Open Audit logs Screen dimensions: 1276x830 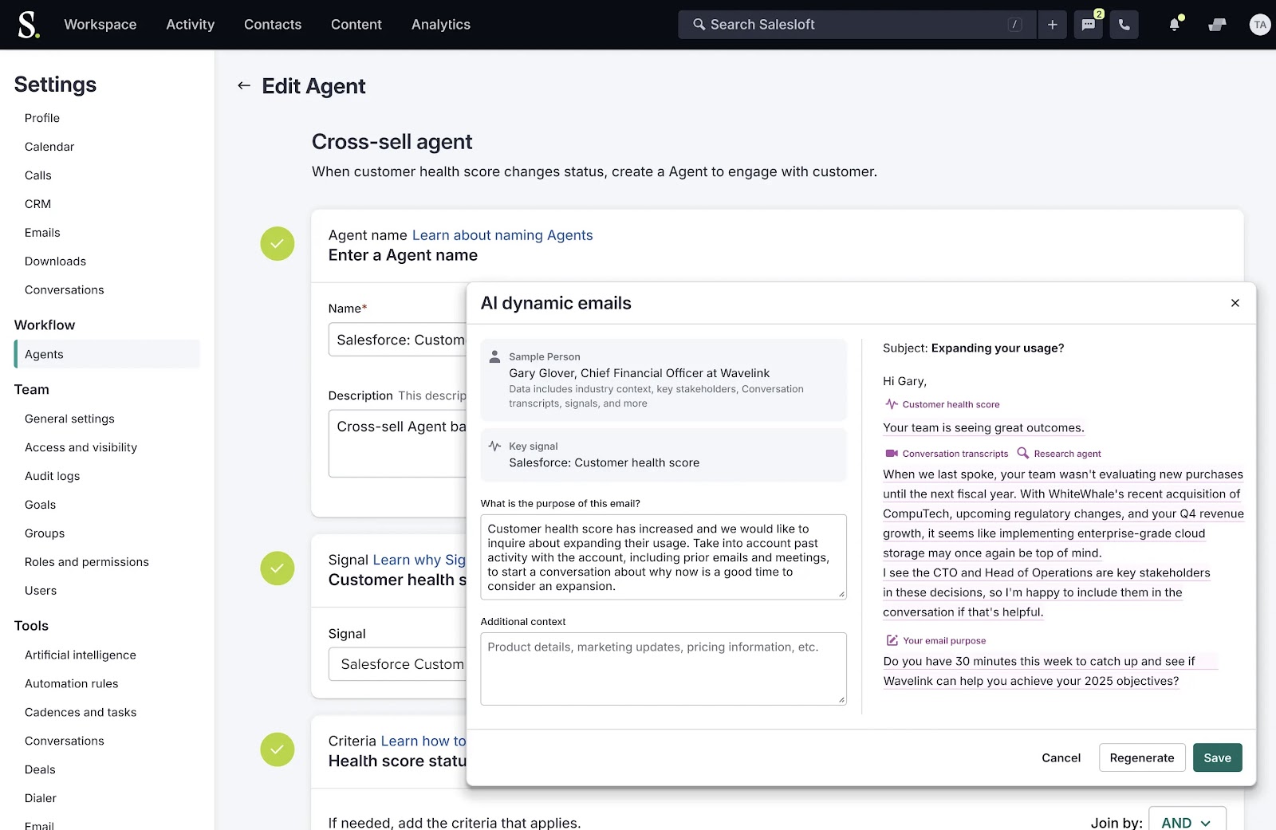(53, 476)
